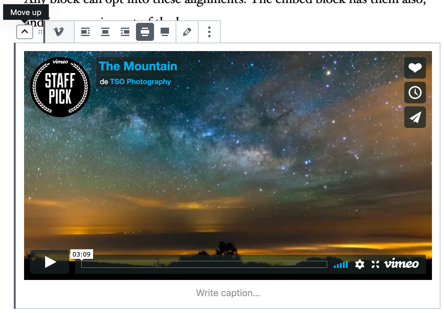The image size is (444, 313).
Task: Enter fullscreen video mode
Action: click(375, 264)
